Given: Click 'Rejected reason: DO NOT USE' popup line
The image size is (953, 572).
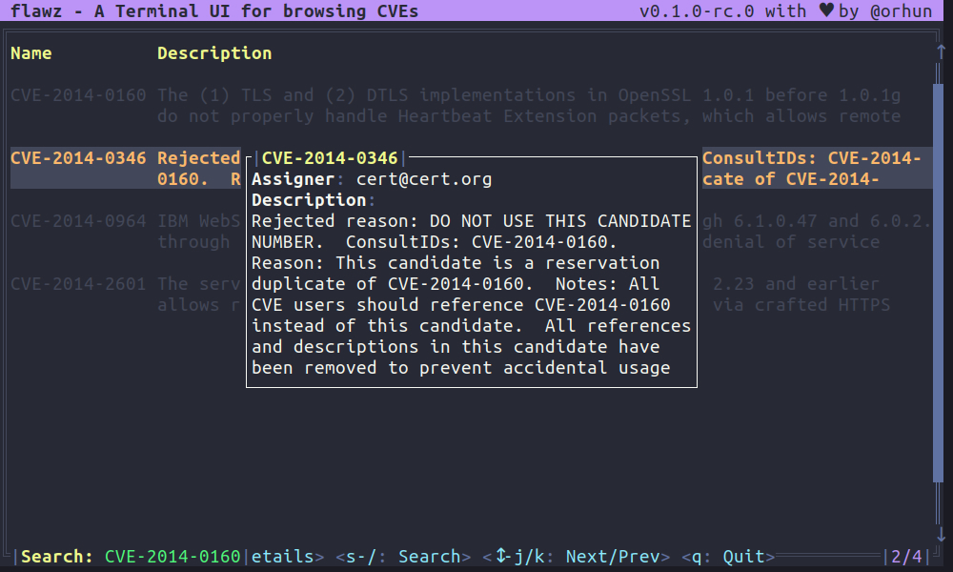Looking at the screenshot, I should [471, 220].
